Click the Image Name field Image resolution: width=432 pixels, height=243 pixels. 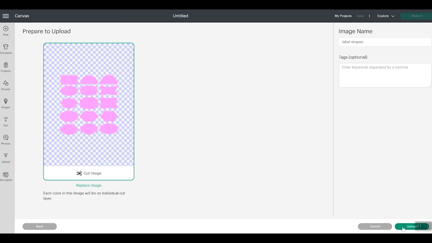[385, 42]
